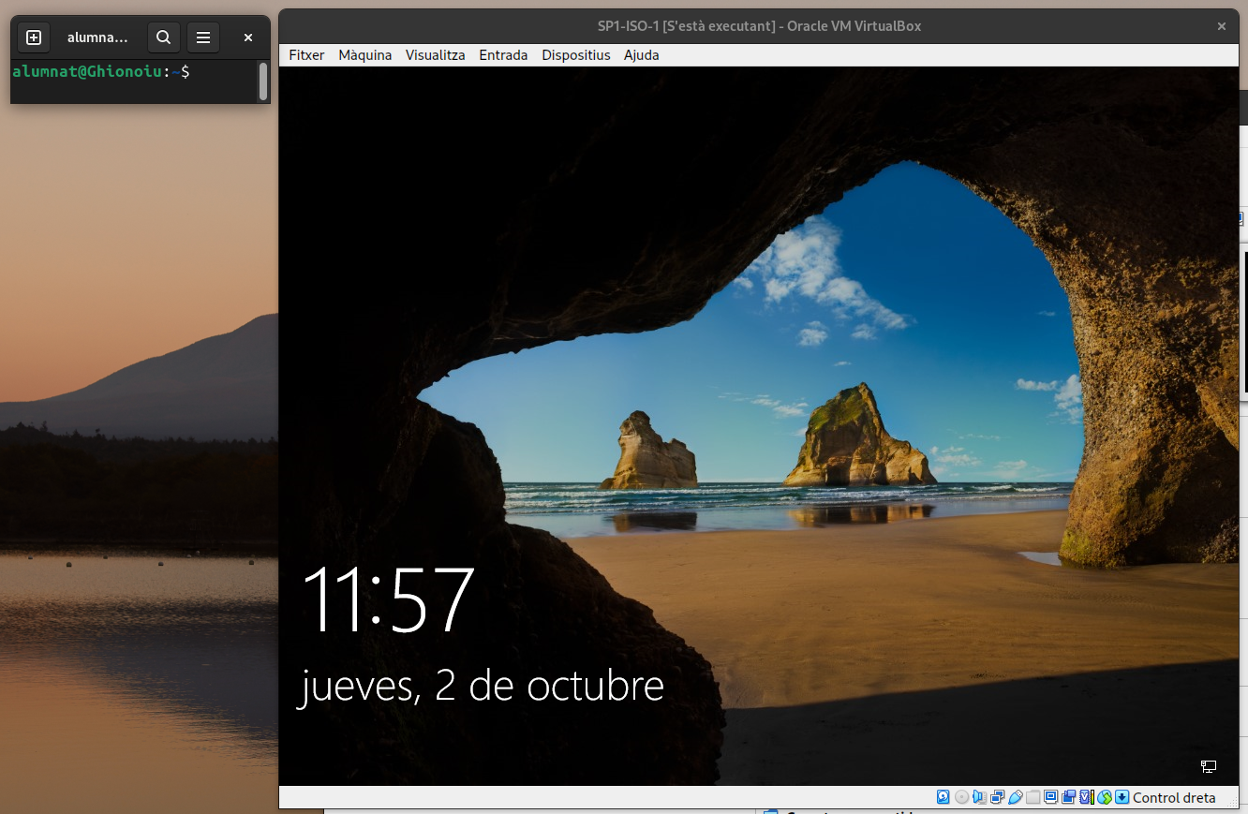Open the shared folders status icon
This screenshot has height=814, width=1248.
tap(1033, 797)
